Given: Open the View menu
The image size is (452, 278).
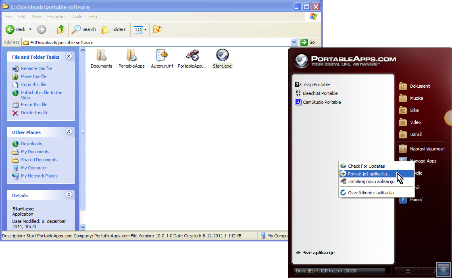Looking at the screenshot, I should click(x=36, y=16).
